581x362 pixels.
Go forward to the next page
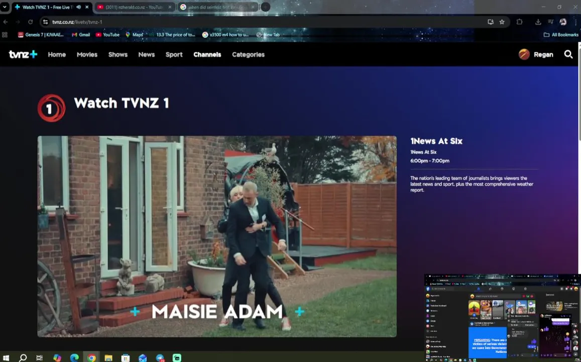coord(18,22)
